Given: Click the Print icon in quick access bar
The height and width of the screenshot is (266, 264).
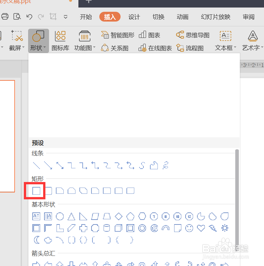Looking at the screenshot, I should point(5,17).
